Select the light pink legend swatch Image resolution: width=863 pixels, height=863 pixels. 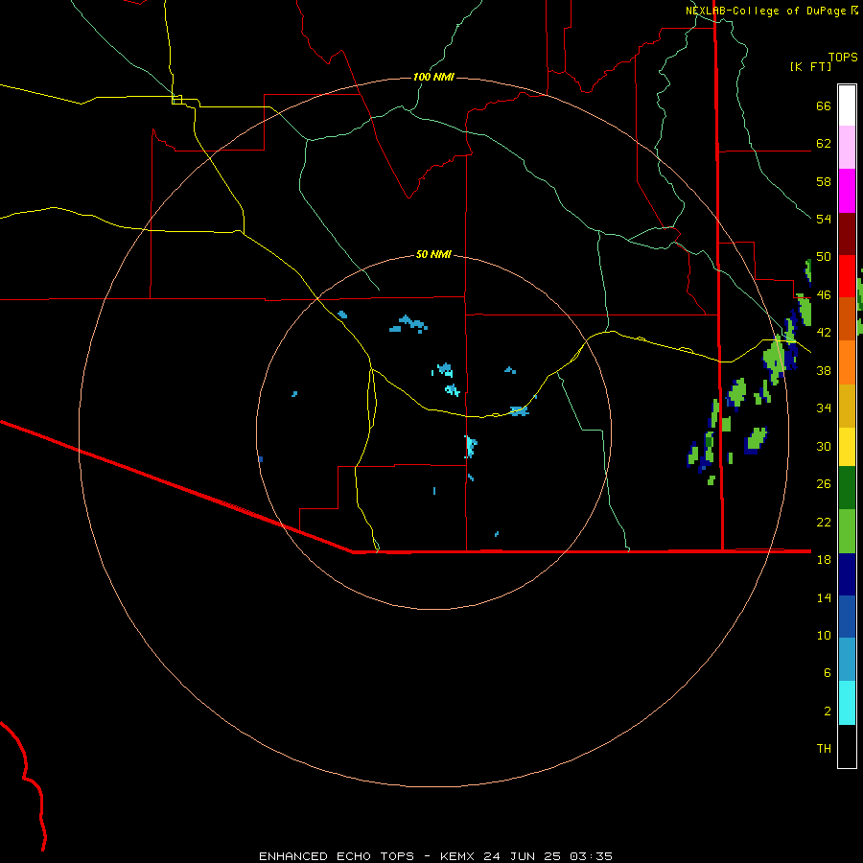pos(847,148)
